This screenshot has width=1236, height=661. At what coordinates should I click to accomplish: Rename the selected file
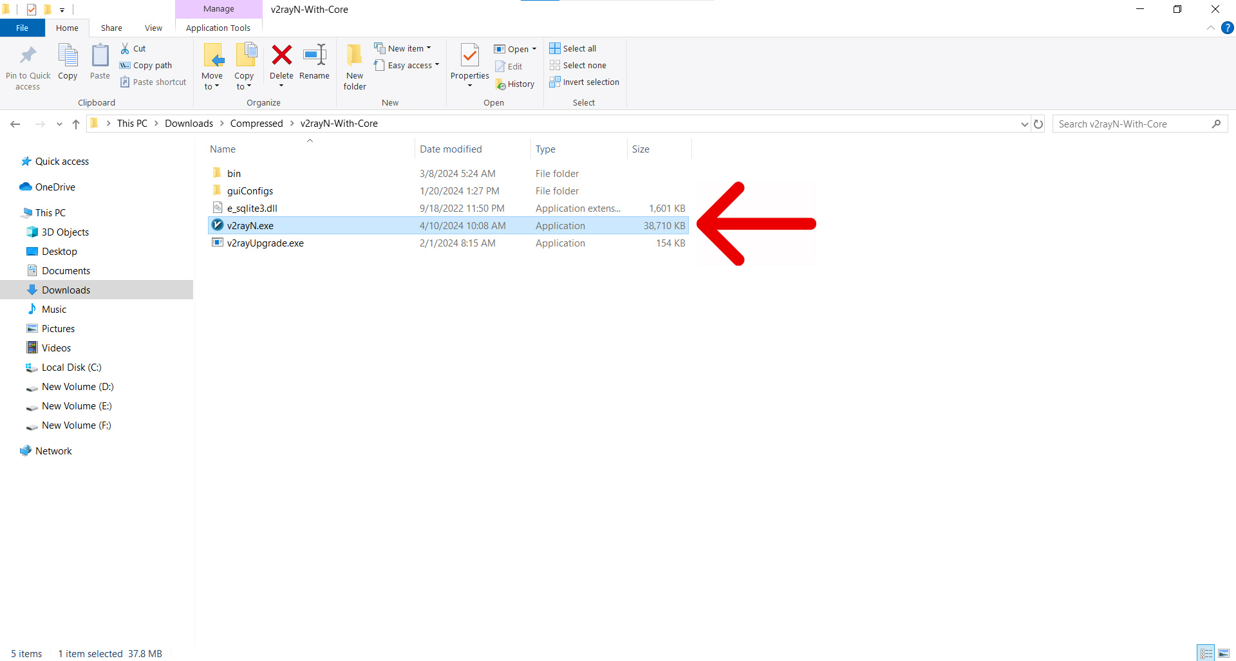(x=314, y=62)
